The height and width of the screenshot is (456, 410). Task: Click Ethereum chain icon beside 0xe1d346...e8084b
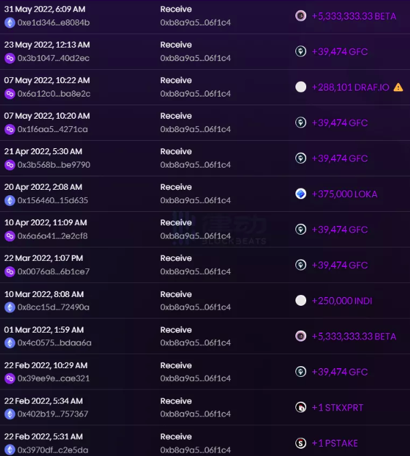click(9, 23)
